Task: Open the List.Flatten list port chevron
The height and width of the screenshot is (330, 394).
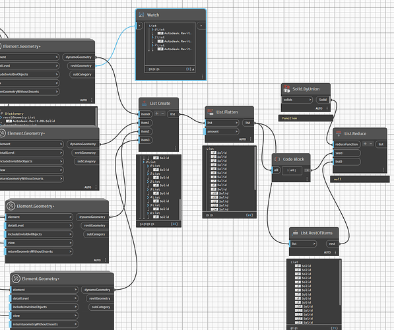Action: point(236,123)
